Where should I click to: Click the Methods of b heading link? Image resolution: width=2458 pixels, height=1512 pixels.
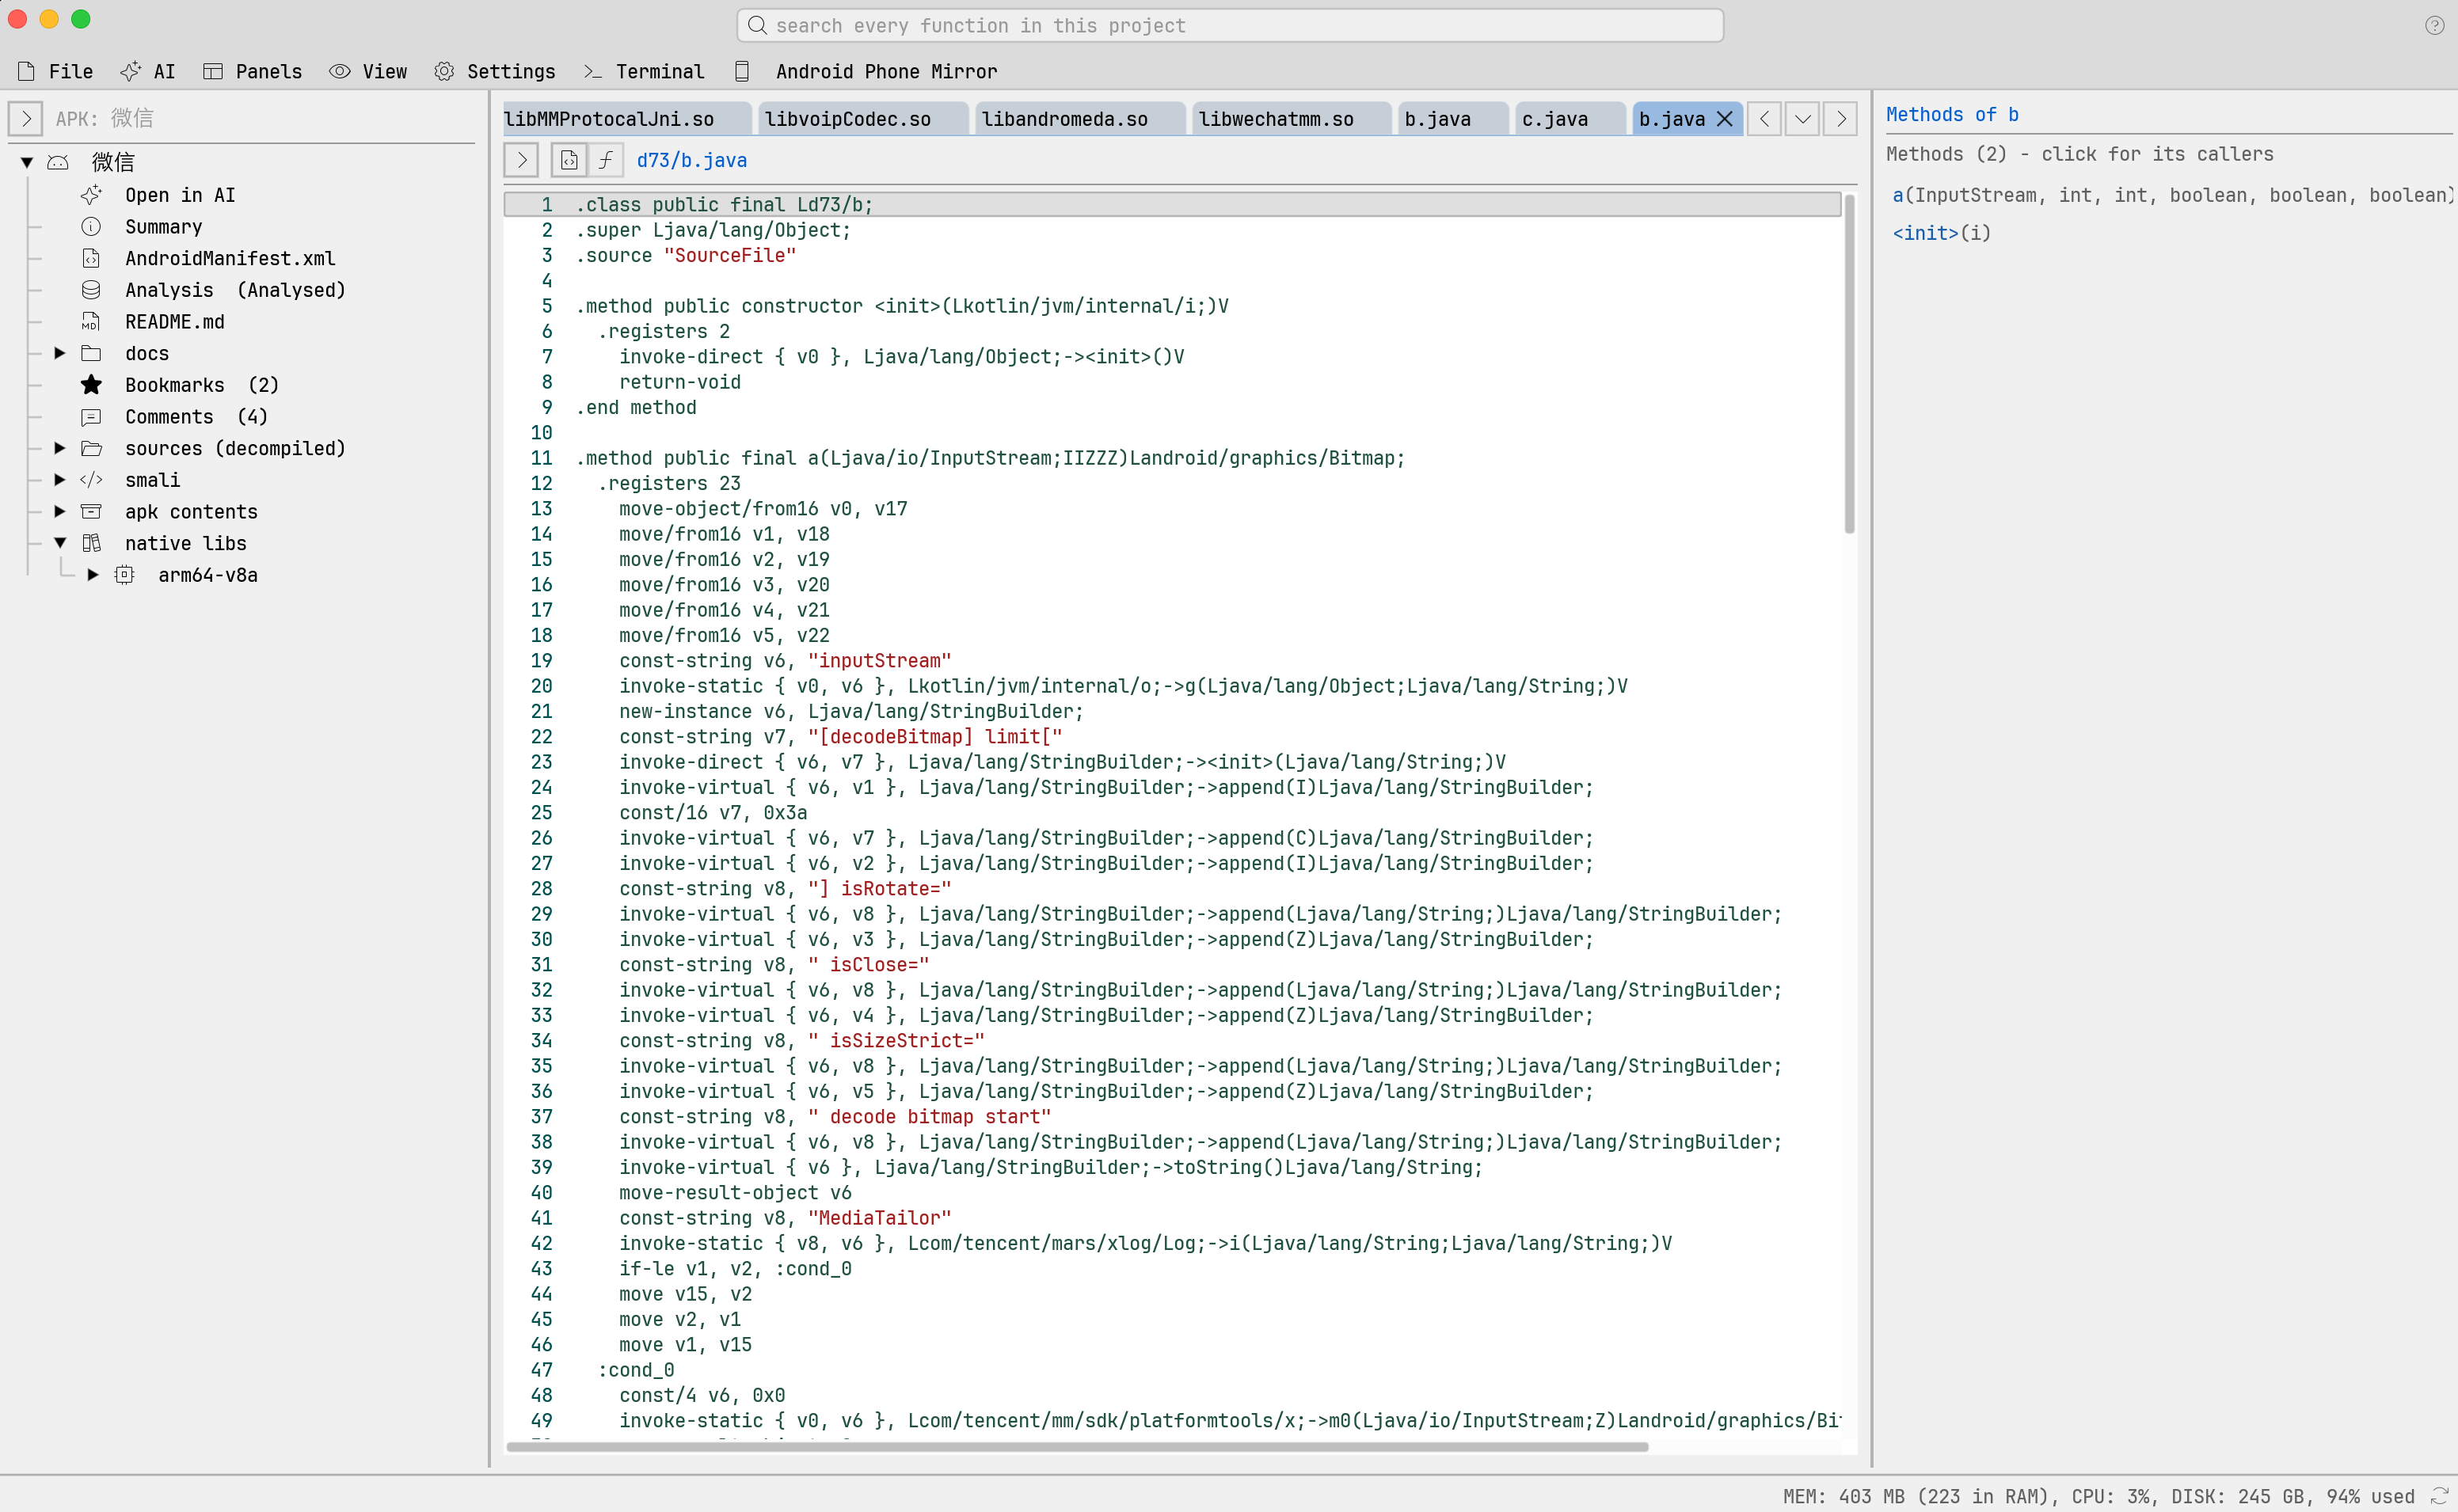(1952, 115)
